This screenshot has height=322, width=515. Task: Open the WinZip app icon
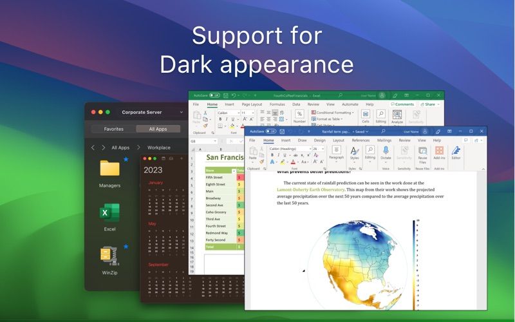pyautogui.click(x=109, y=256)
